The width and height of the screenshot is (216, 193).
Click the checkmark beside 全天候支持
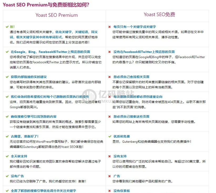(x=7, y=156)
